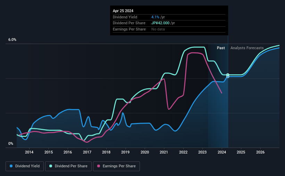Screen dimensions: 285x176
Task: Click the Analysts Forecasts section label
Action: pos(247,48)
